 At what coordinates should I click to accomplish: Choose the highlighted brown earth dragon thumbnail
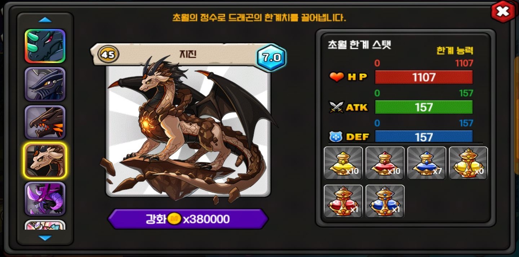click(45, 161)
